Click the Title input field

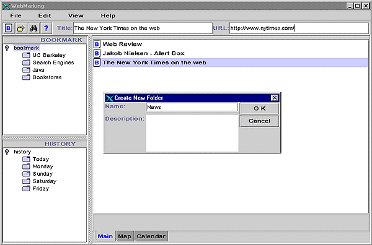[143, 28]
